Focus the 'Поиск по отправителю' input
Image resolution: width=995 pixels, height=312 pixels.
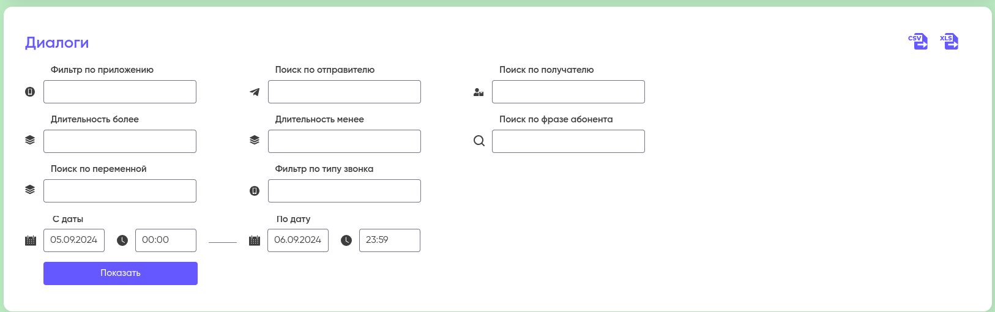(x=344, y=92)
